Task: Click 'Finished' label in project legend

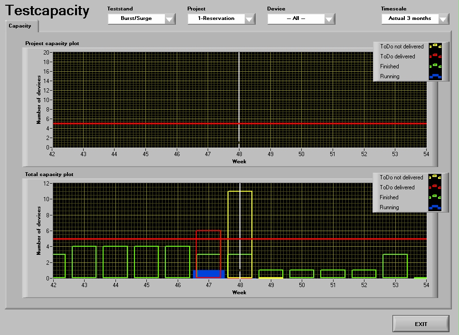Action: (x=389, y=66)
